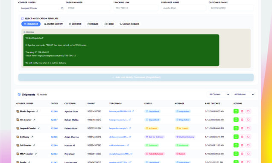Click the green message preview box
272x163 pixels.
click(x=121, y=50)
